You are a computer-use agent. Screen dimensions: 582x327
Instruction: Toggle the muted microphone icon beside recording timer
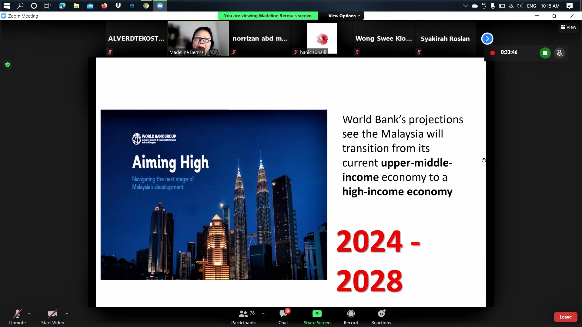click(x=560, y=53)
